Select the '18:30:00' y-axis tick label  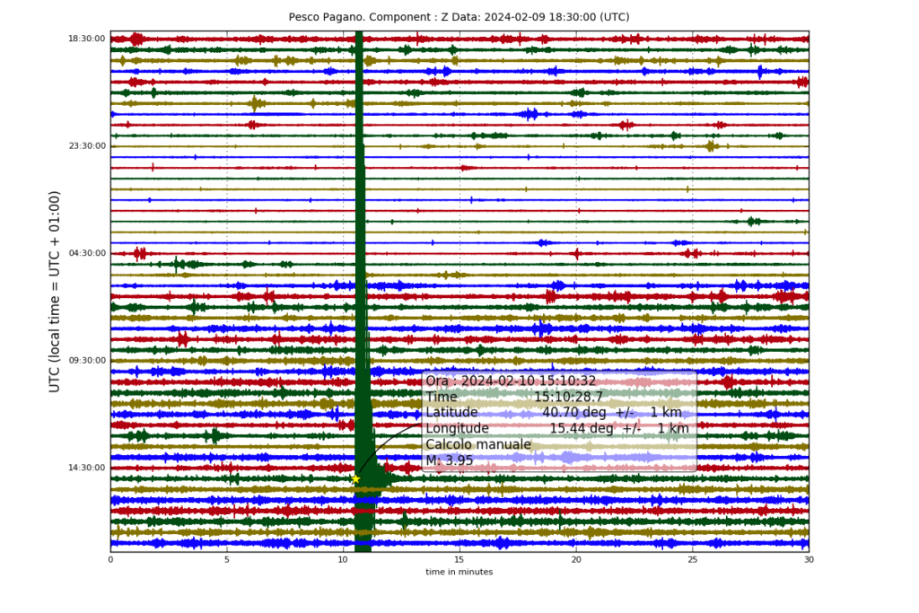pyautogui.click(x=87, y=39)
